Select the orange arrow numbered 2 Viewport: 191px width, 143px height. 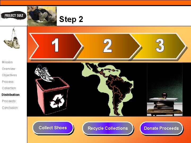tap(108, 46)
